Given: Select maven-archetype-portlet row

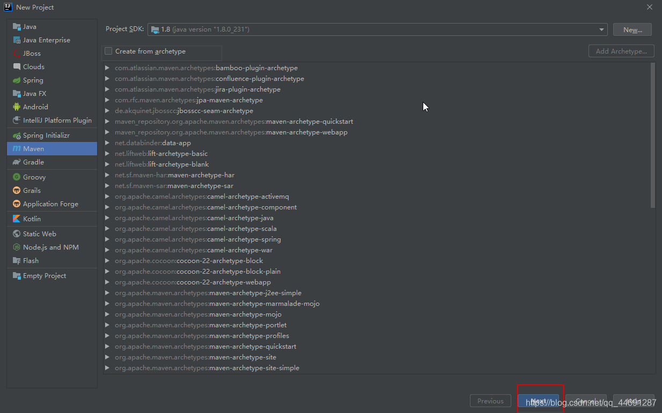Looking at the screenshot, I should (x=377, y=325).
